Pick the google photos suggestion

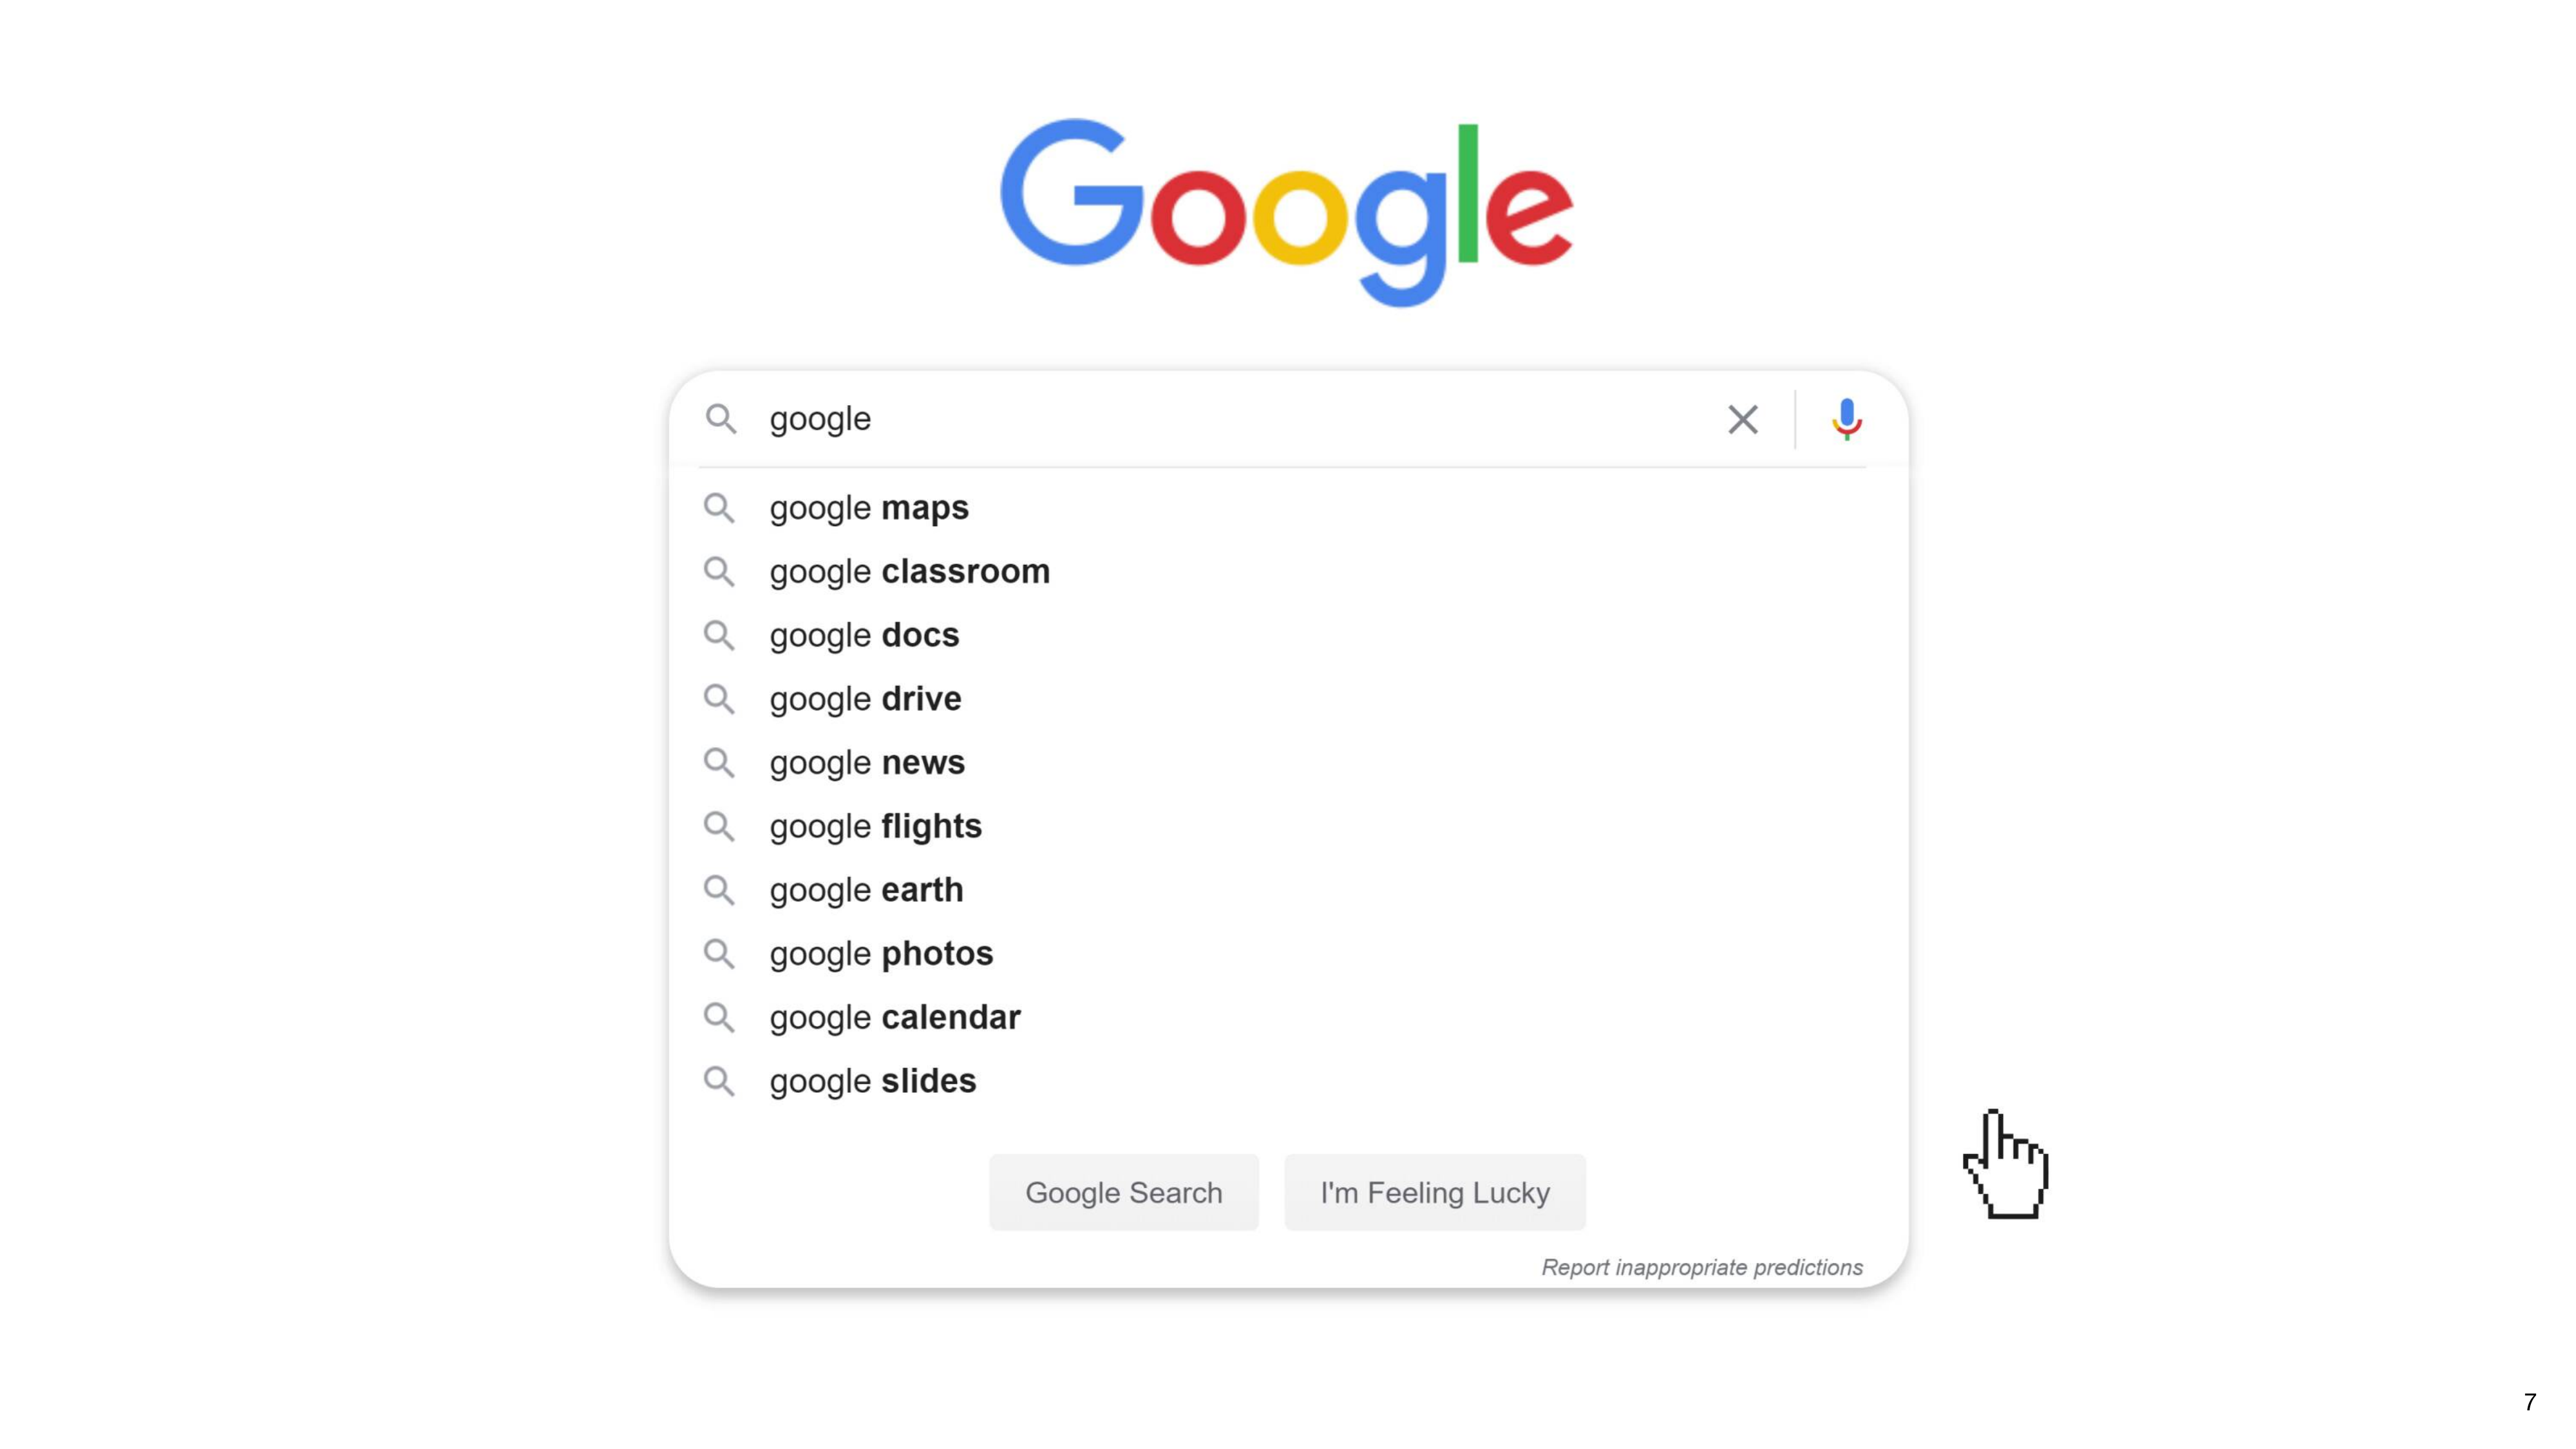(x=1288, y=954)
